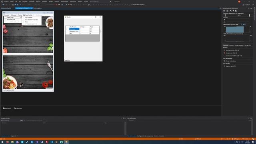
Task: Click Mostrar eventos link
Action: pyautogui.click(x=232, y=50)
